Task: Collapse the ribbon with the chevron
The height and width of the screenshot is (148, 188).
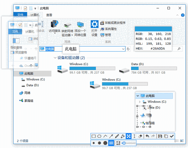Action: (x=177, y=15)
